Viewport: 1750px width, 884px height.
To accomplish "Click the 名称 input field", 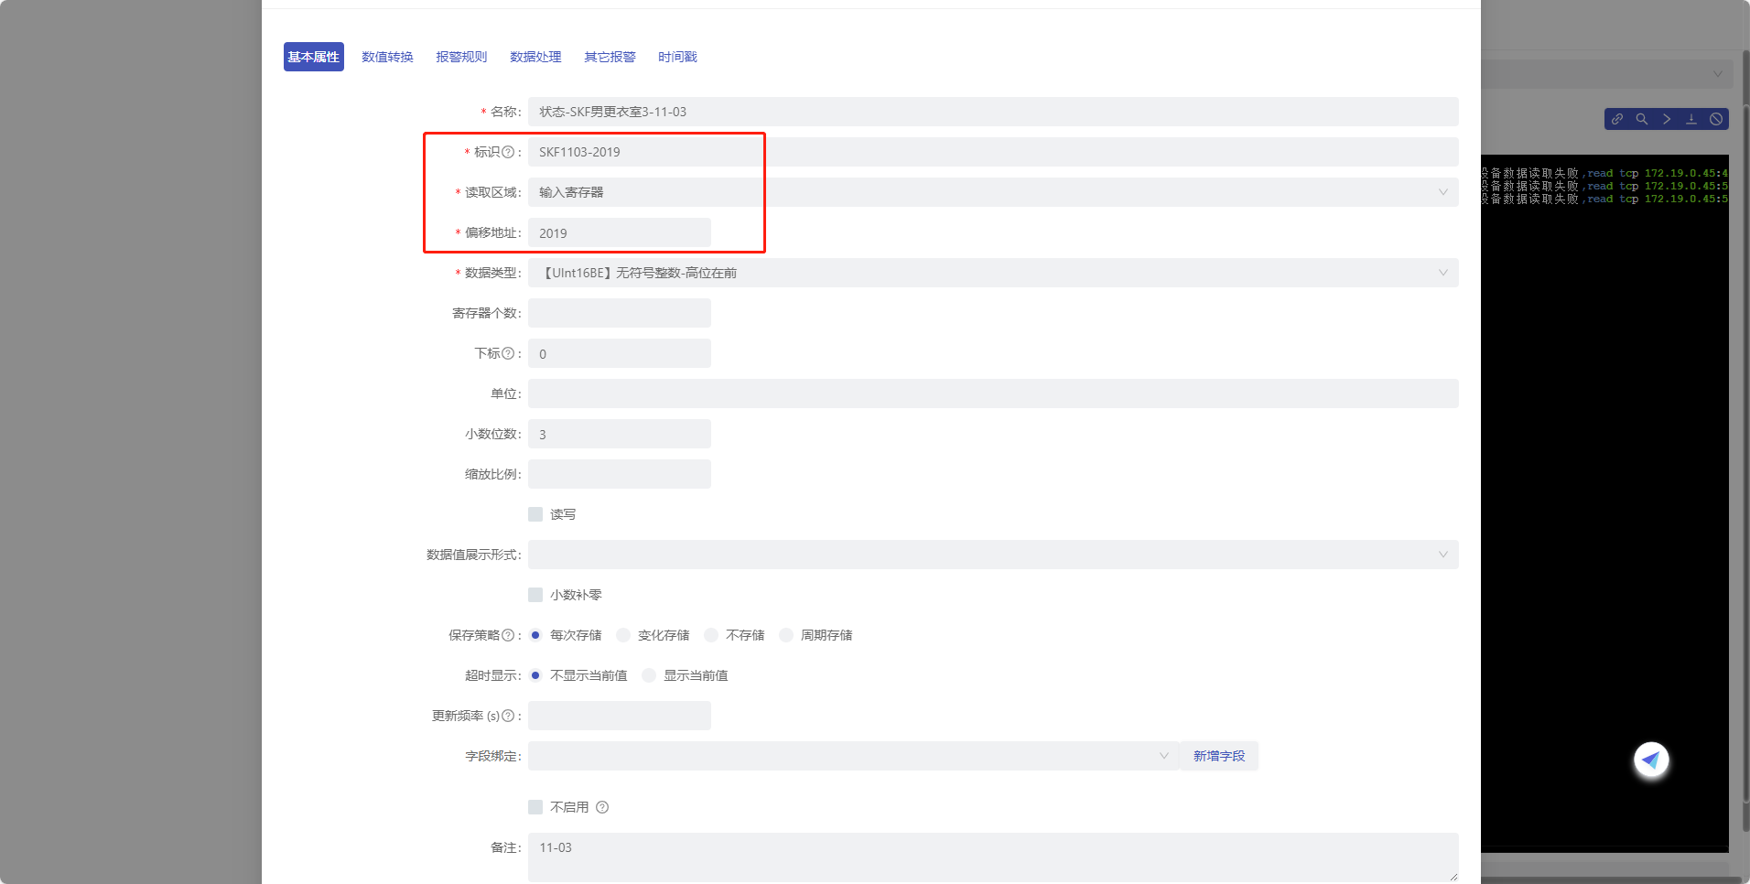I will click(993, 112).
